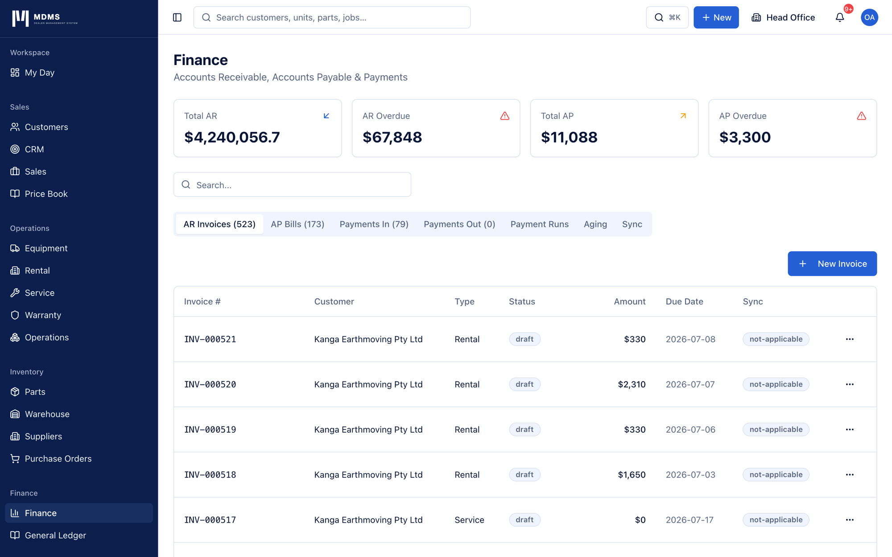Click the Total AR arrow icon
The image size is (892, 557).
pyautogui.click(x=326, y=116)
